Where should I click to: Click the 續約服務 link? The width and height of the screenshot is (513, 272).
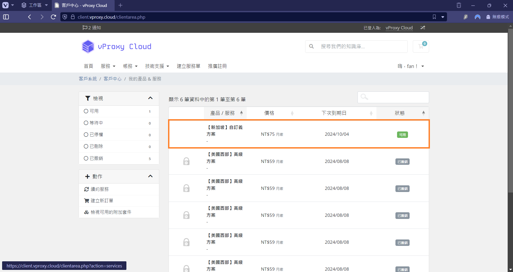coord(99,189)
